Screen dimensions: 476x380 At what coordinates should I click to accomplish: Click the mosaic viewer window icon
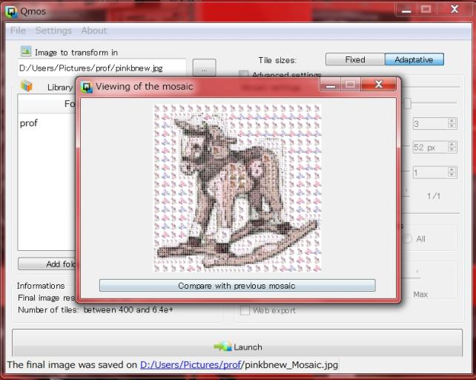click(87, 88)
